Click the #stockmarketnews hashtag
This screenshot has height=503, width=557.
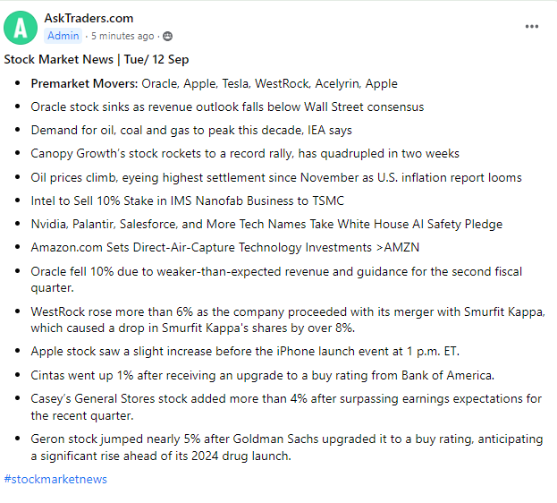tap(55, 479)
